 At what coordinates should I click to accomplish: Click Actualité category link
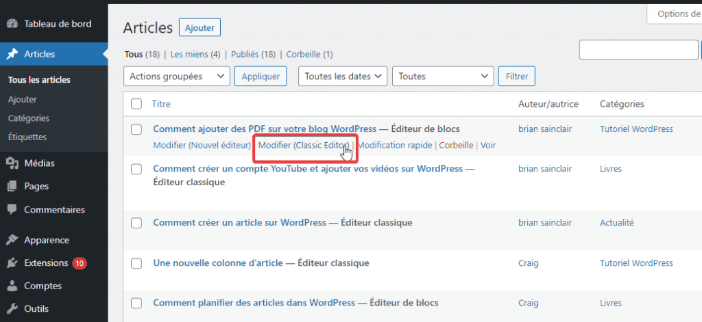(x=617, y=222)
